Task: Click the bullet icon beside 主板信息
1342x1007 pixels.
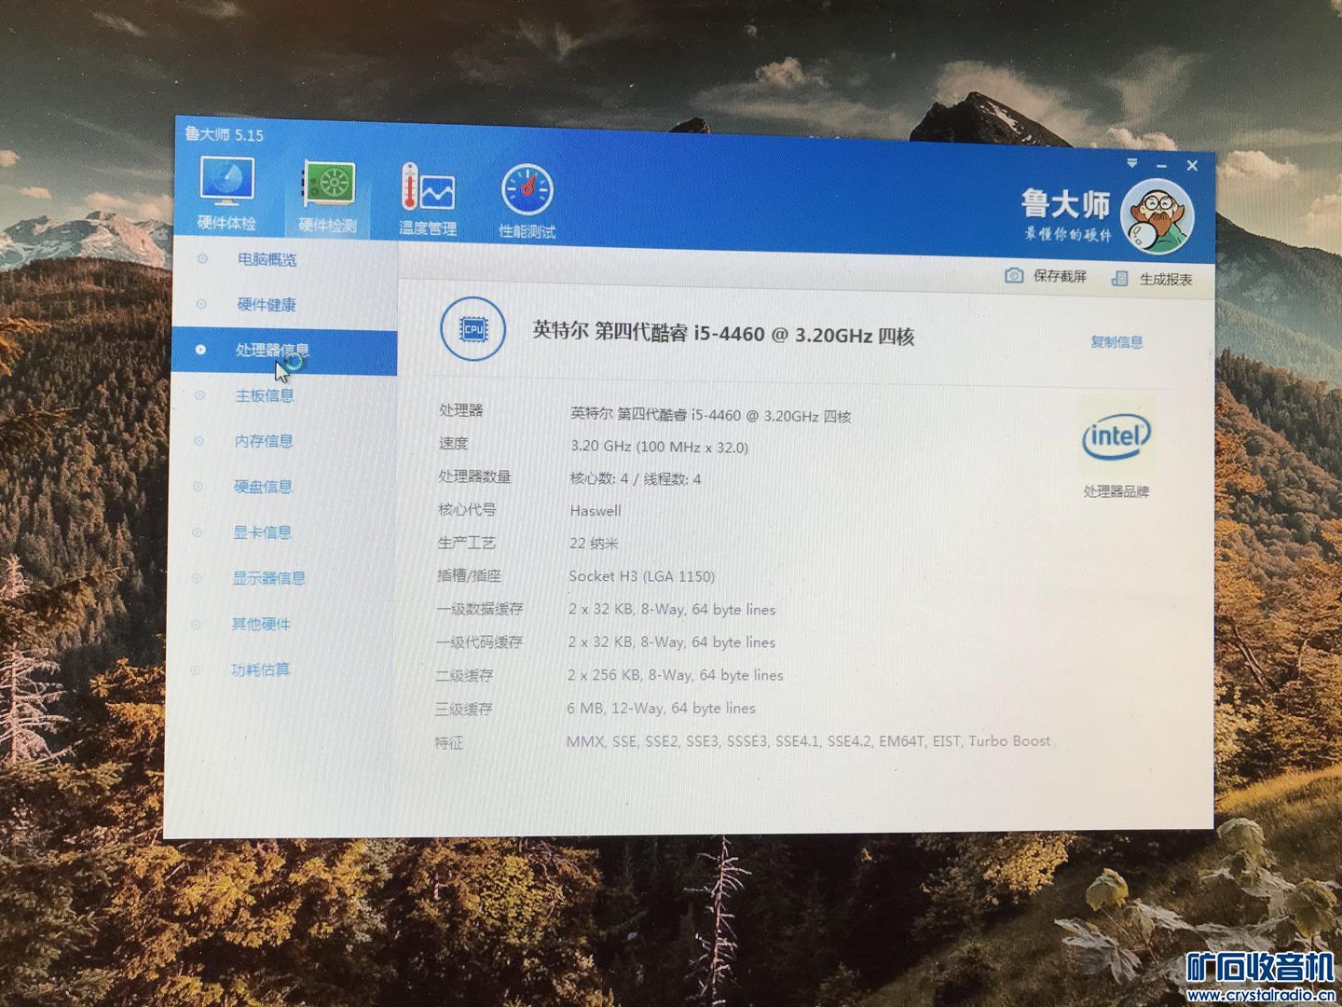Action: point(199,395)
